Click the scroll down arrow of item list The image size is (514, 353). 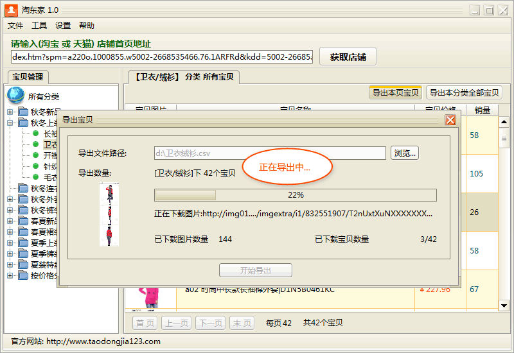504,306
